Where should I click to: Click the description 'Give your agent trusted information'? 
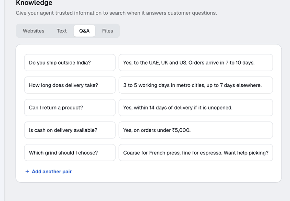click(x=116, y=13)
